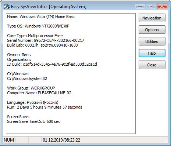Click the Utilities button
The height and width of the screenshot is (146, 171).
click(152, 41)
